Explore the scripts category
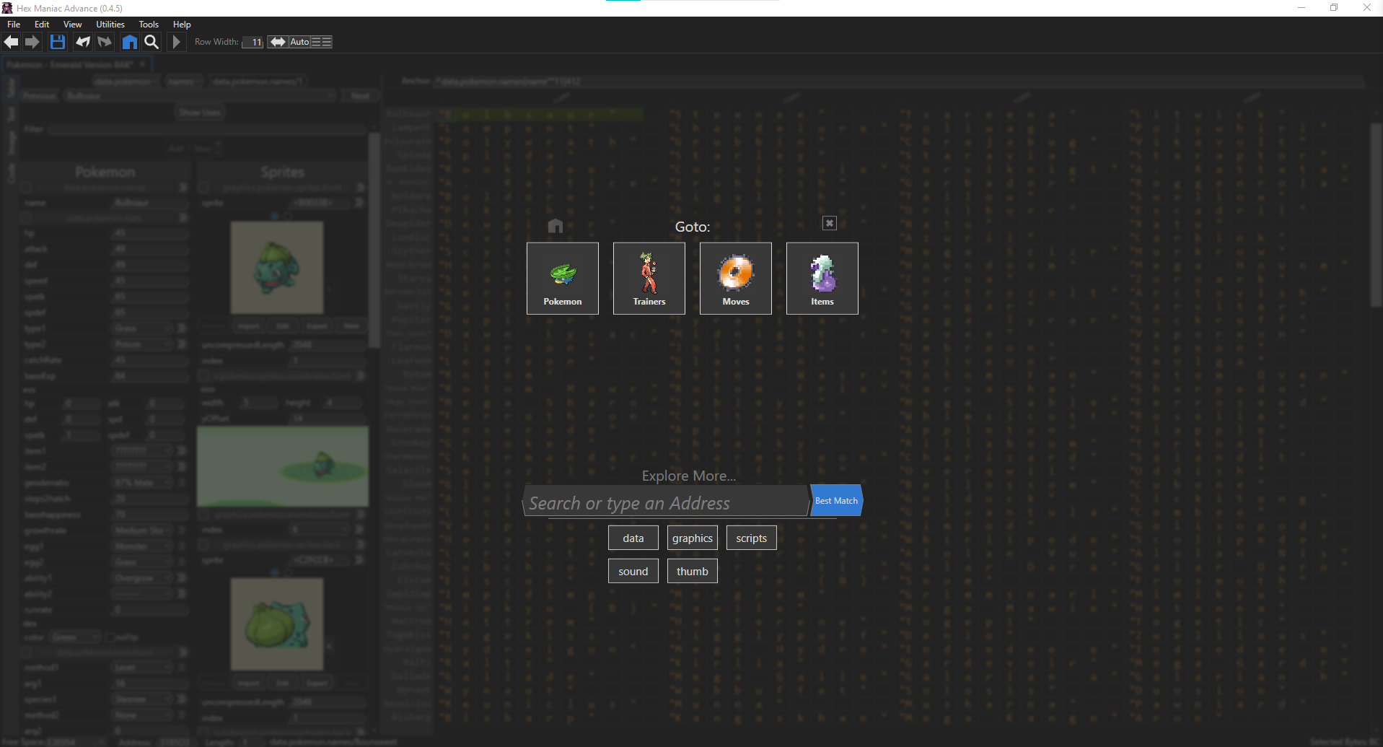The width and height of the screenshot is (1383, 747). tap(752, 538)
